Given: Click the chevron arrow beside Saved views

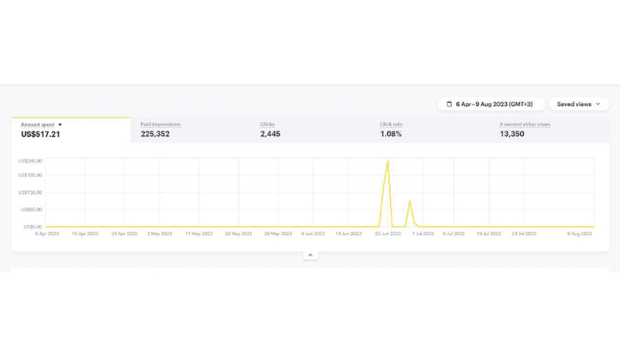Looking at the screenshot, I should point(598,104).
